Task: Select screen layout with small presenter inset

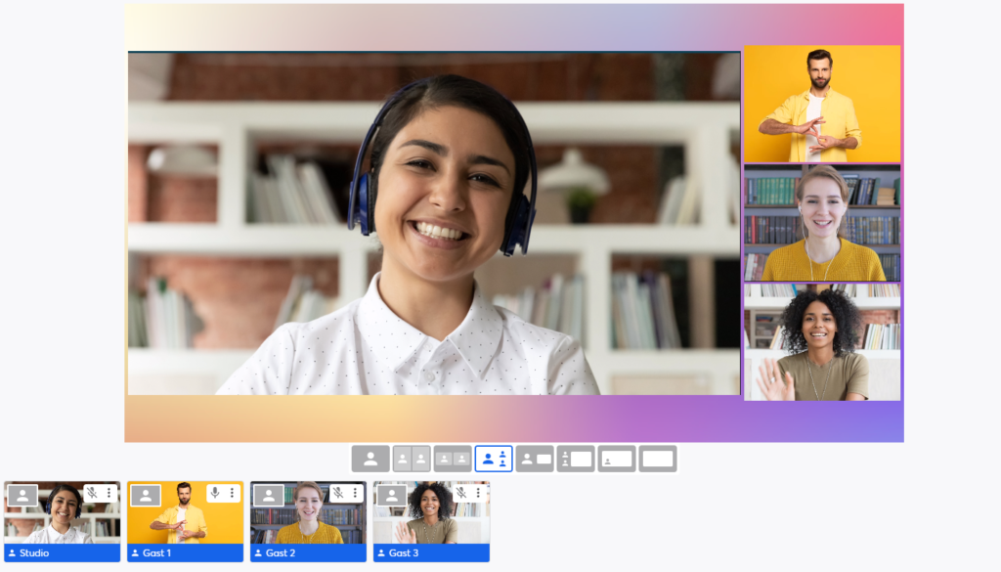Action: point(617,459)
